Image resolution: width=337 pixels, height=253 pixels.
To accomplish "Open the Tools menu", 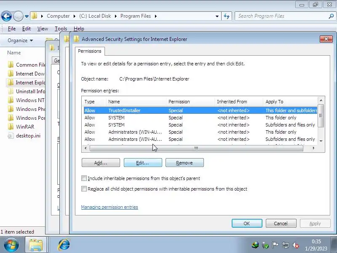I will tap(61, 29).
